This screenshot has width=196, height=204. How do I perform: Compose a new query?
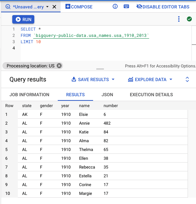(x=79, y=7)
